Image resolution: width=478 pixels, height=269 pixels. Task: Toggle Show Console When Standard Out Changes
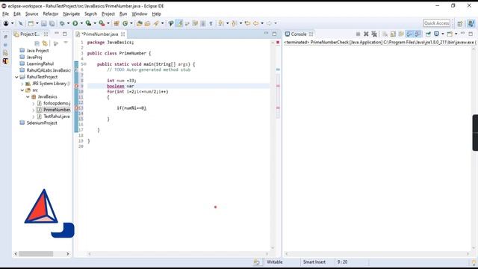point(409,34)
